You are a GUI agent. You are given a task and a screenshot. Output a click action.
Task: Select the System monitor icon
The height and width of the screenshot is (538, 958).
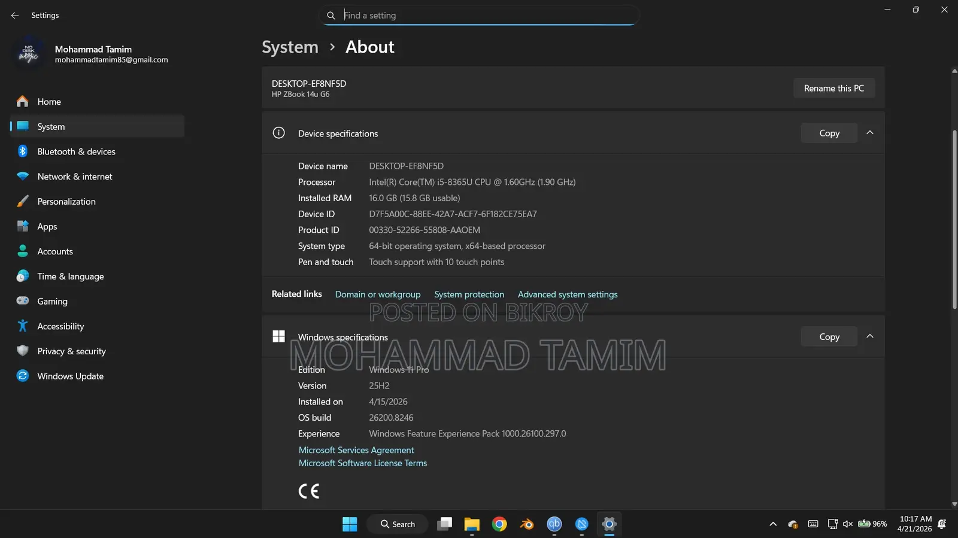(x=23, y=126)
